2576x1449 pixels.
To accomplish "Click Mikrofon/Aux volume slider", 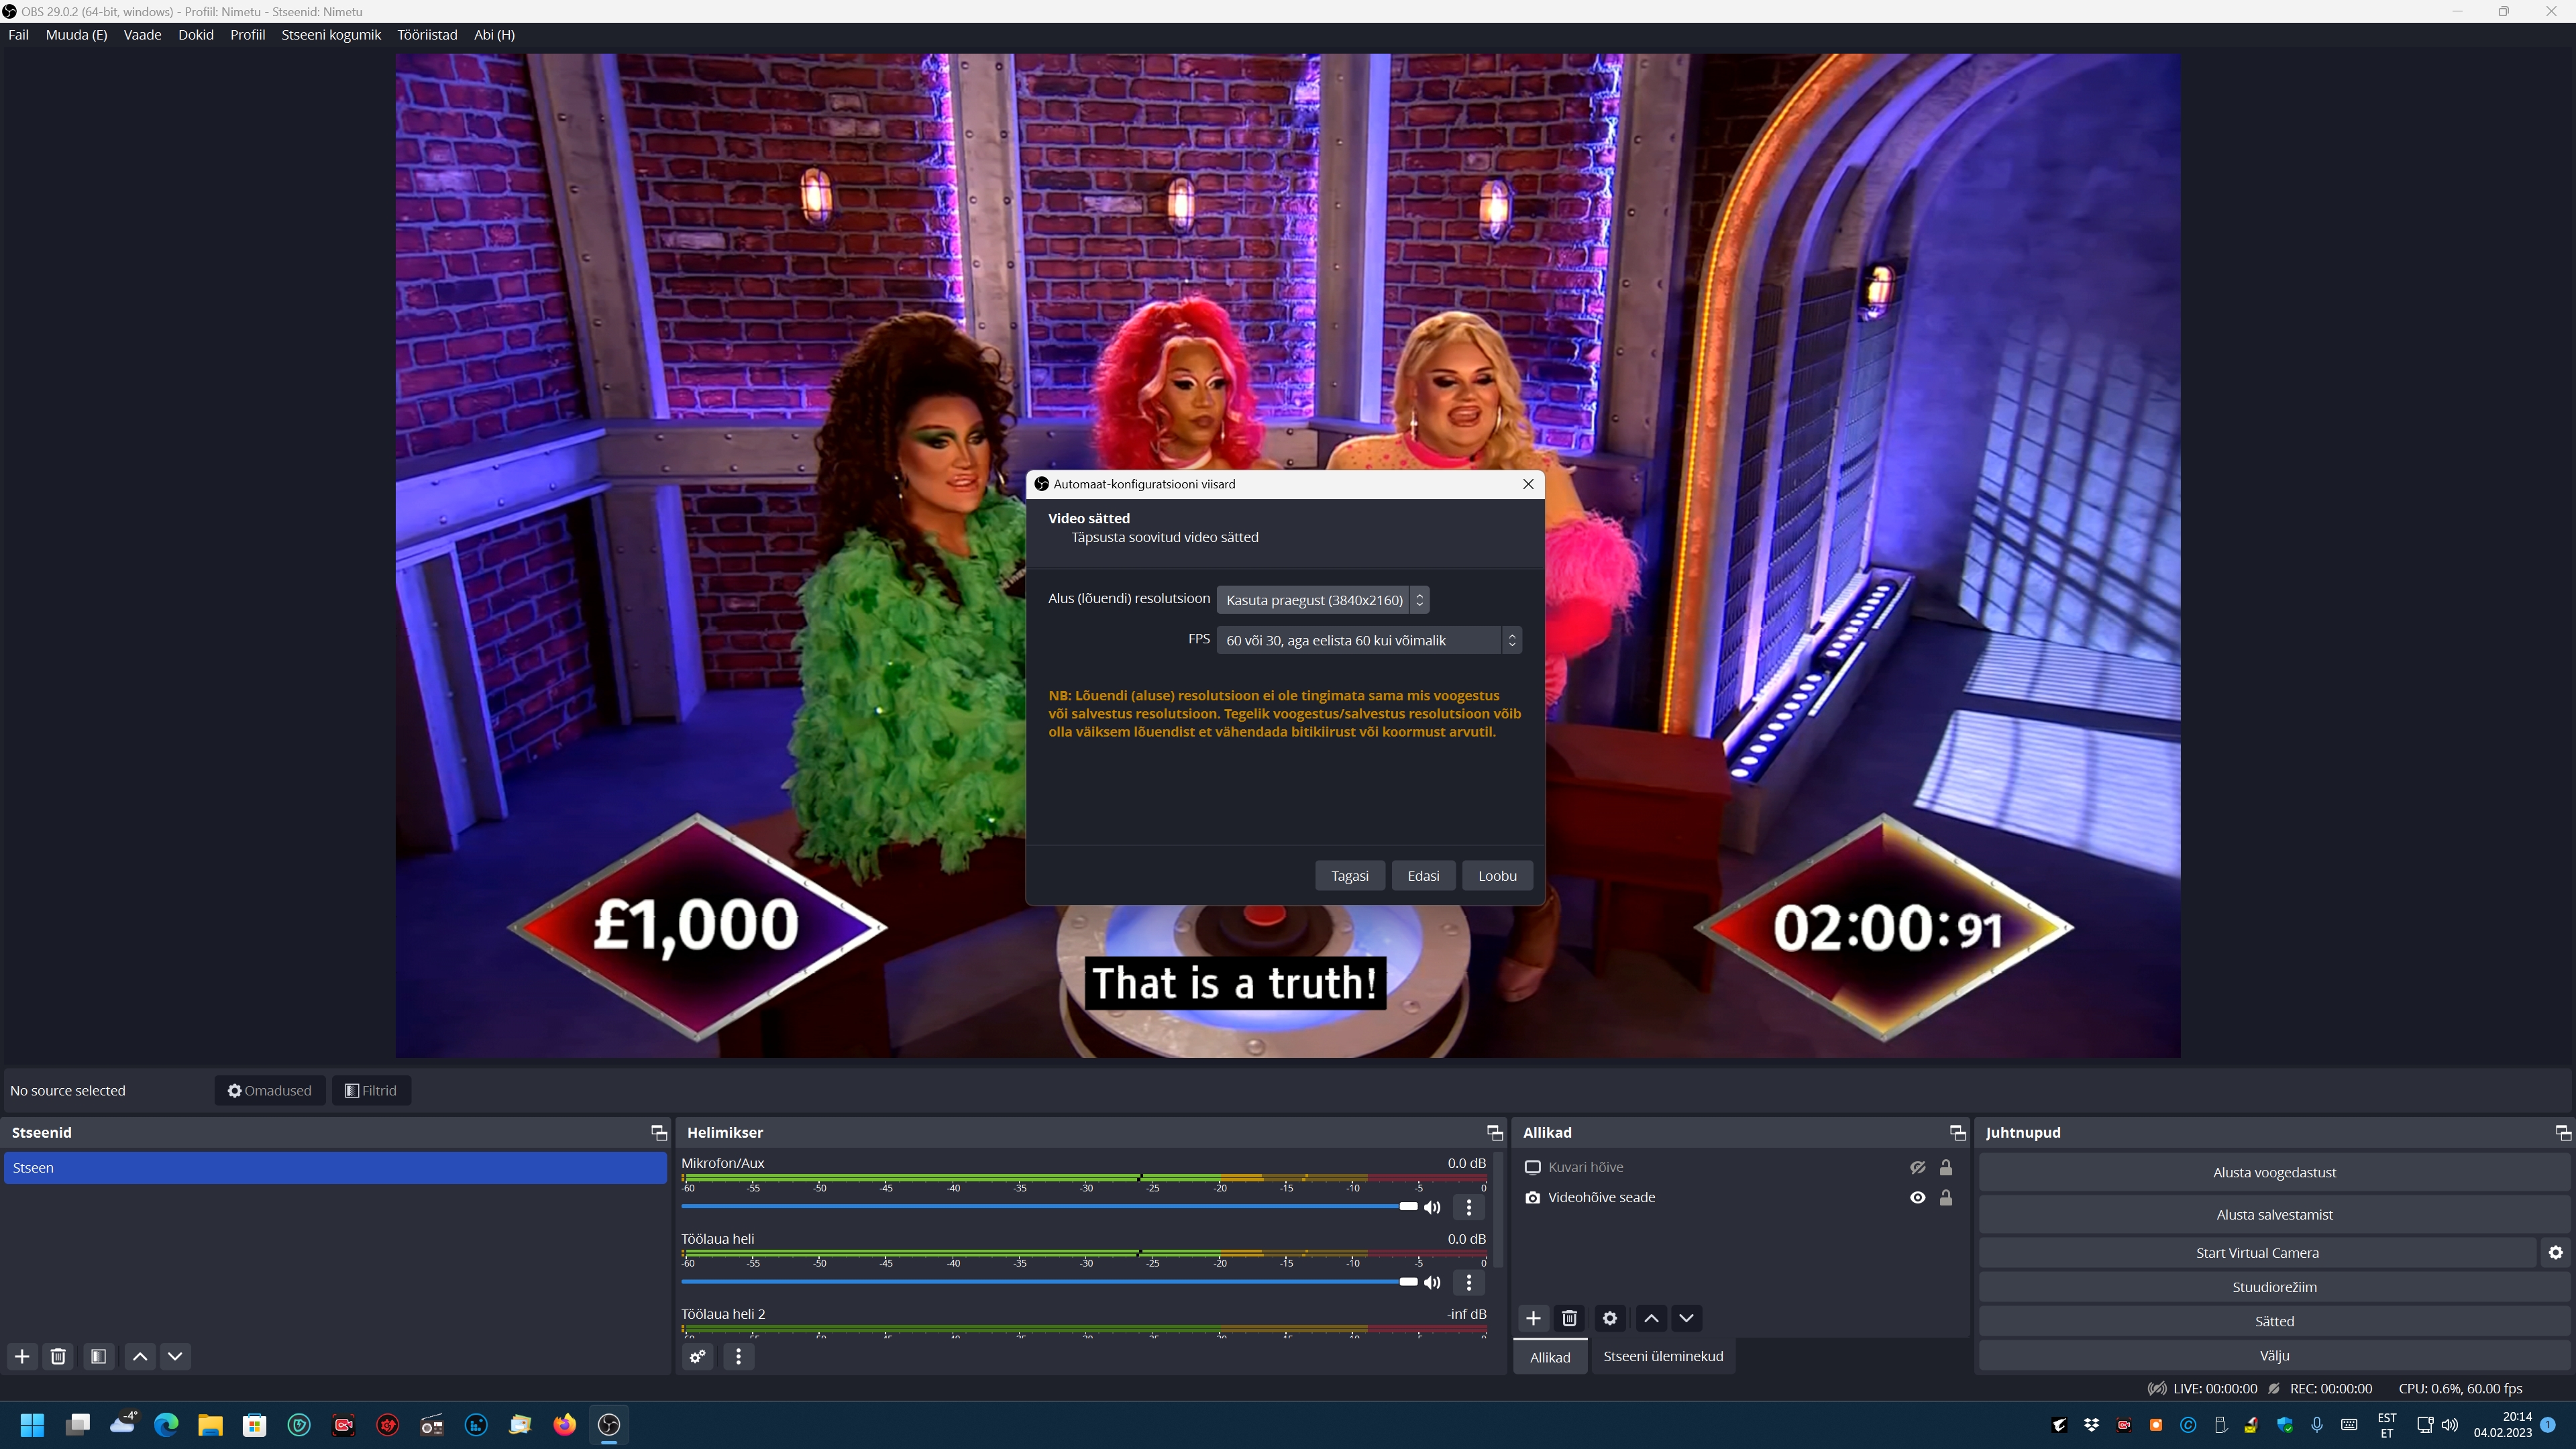I will pyautogui.click(x=1049, y=1207).
